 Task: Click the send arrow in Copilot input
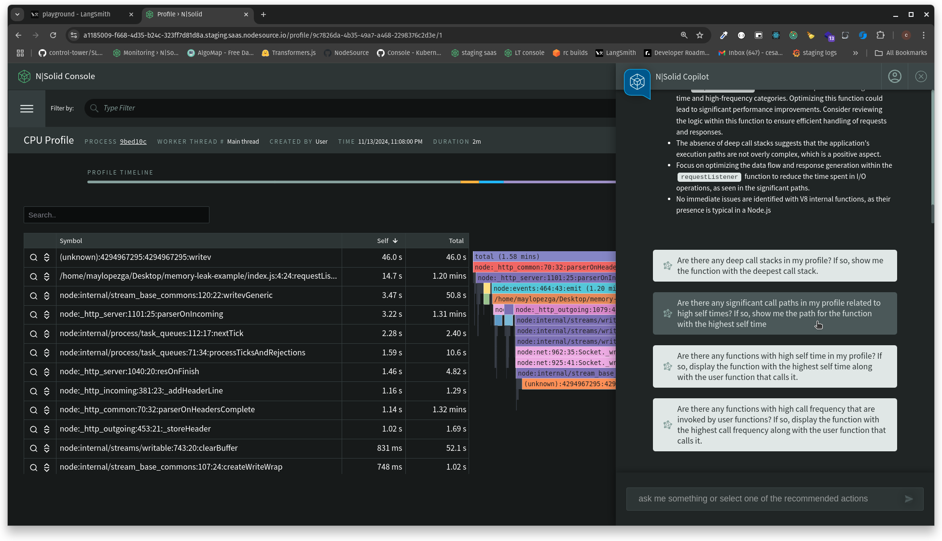pos(909,499)
